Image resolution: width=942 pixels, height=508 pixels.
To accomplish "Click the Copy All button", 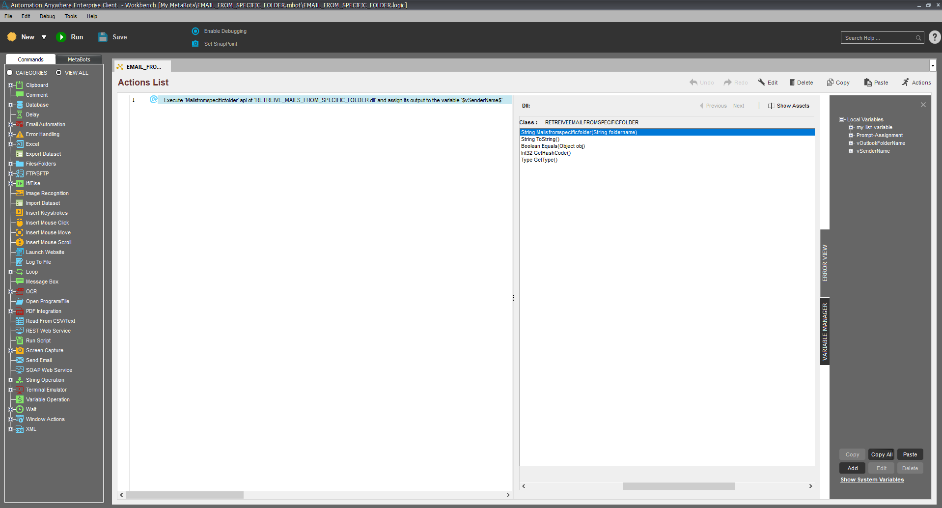I will (x=882, y=454).
